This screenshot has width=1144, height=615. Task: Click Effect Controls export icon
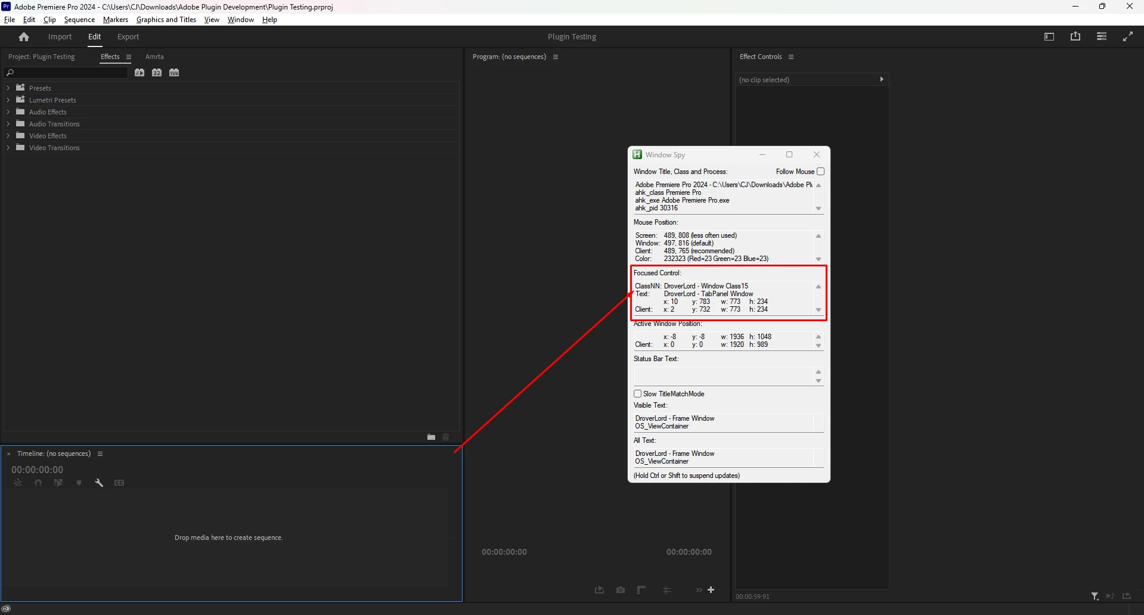(x=1127, y=596)
